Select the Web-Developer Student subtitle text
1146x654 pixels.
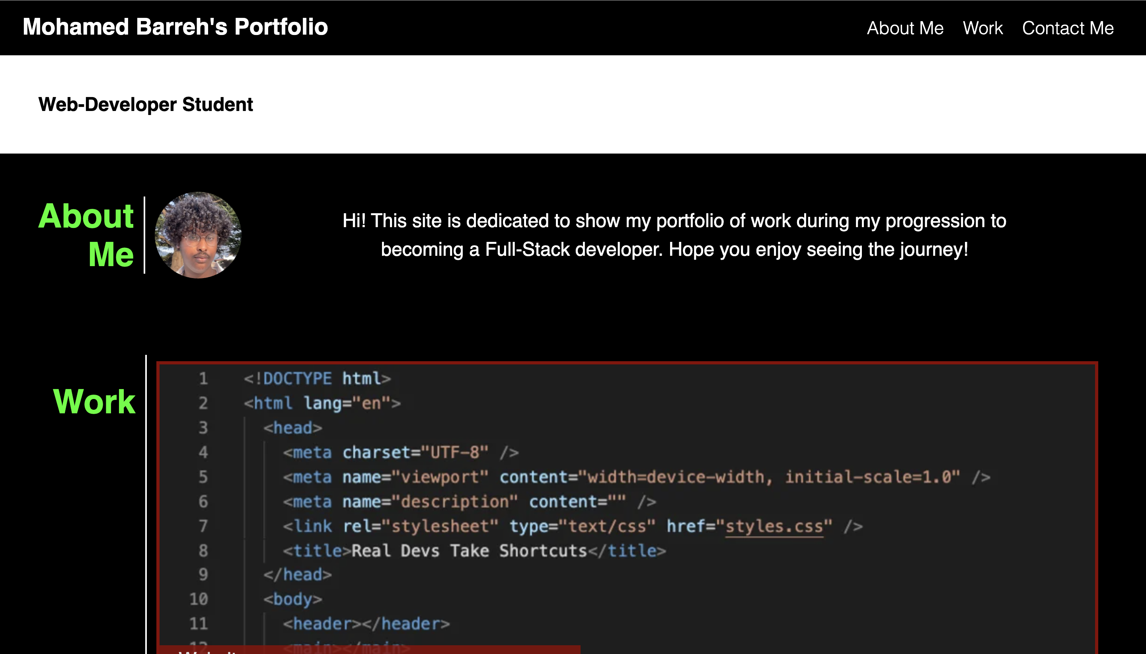[x=146, y=104]
